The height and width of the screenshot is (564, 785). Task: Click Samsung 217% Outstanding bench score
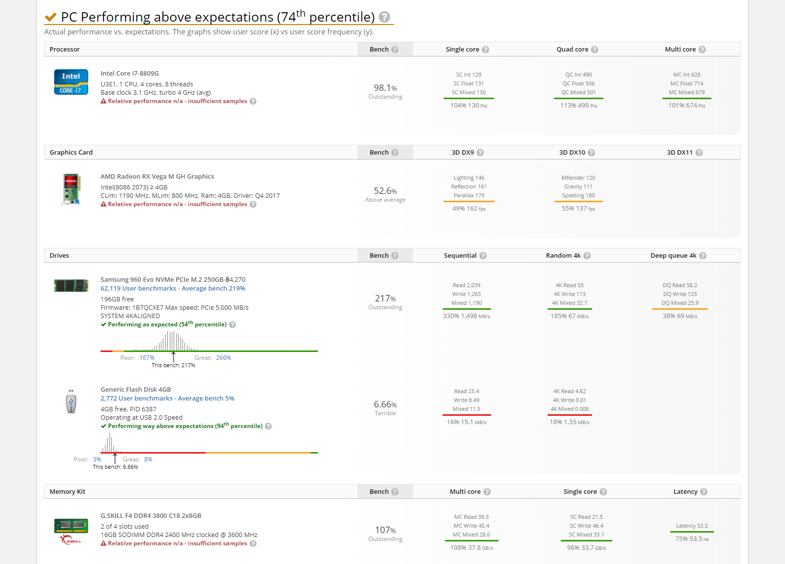[x=385, y=302]
